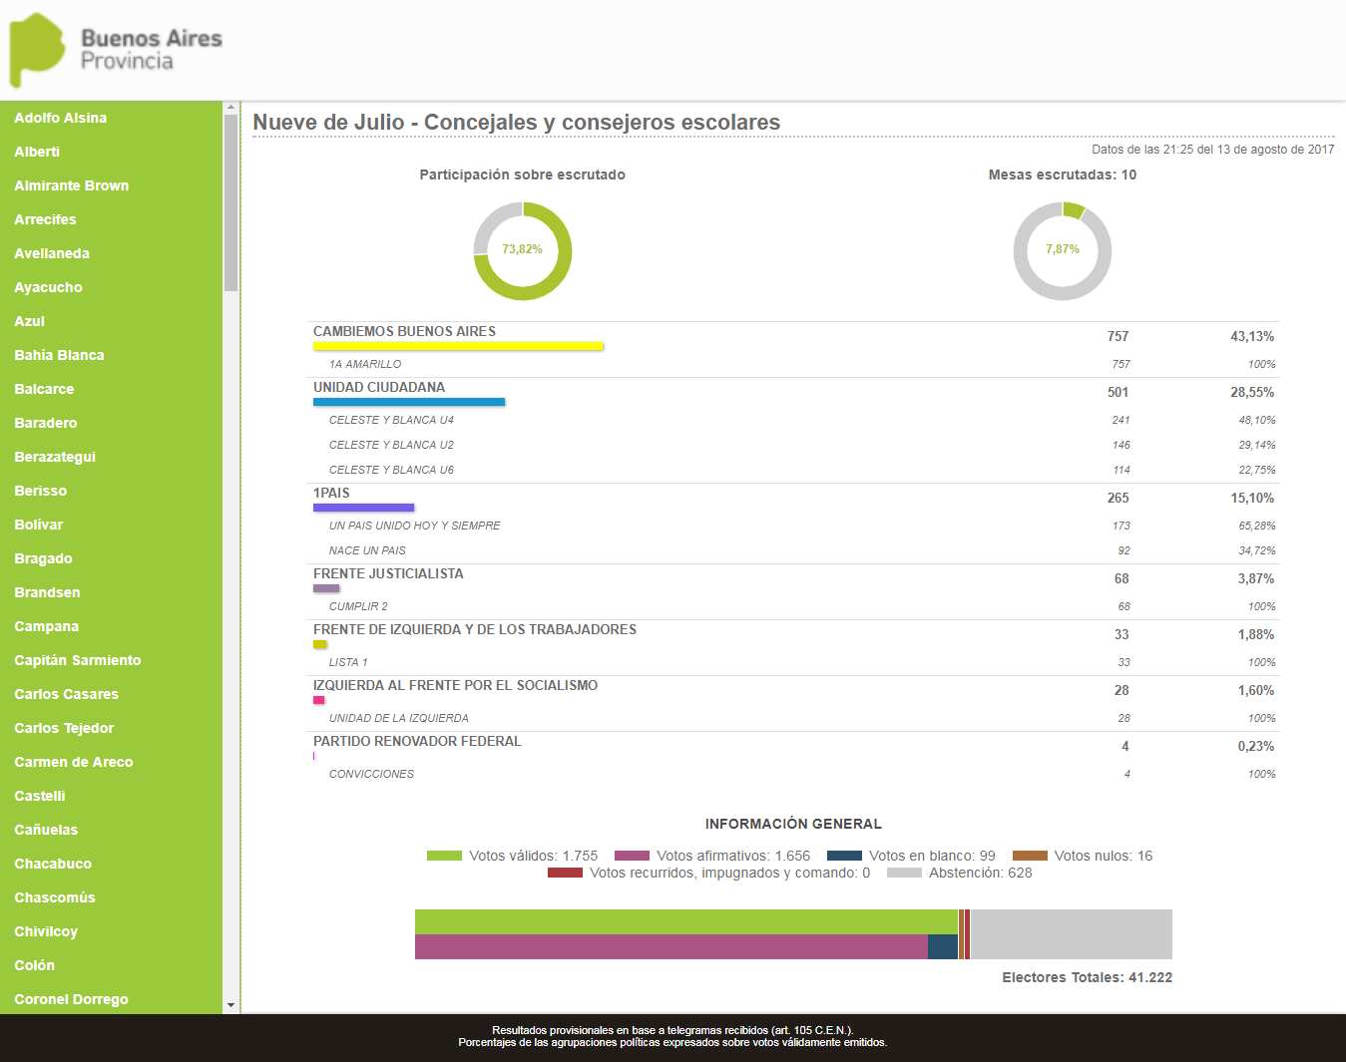Screen dimensions: 1346x1062
Task: Click the yellow Cambiemos Buenos Aires bar
Action: pyautogui.click(x=458, y=347)
